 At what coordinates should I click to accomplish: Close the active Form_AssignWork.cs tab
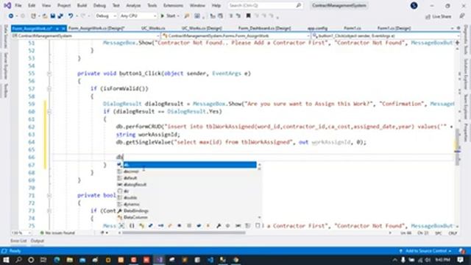(x=63, y=29)
